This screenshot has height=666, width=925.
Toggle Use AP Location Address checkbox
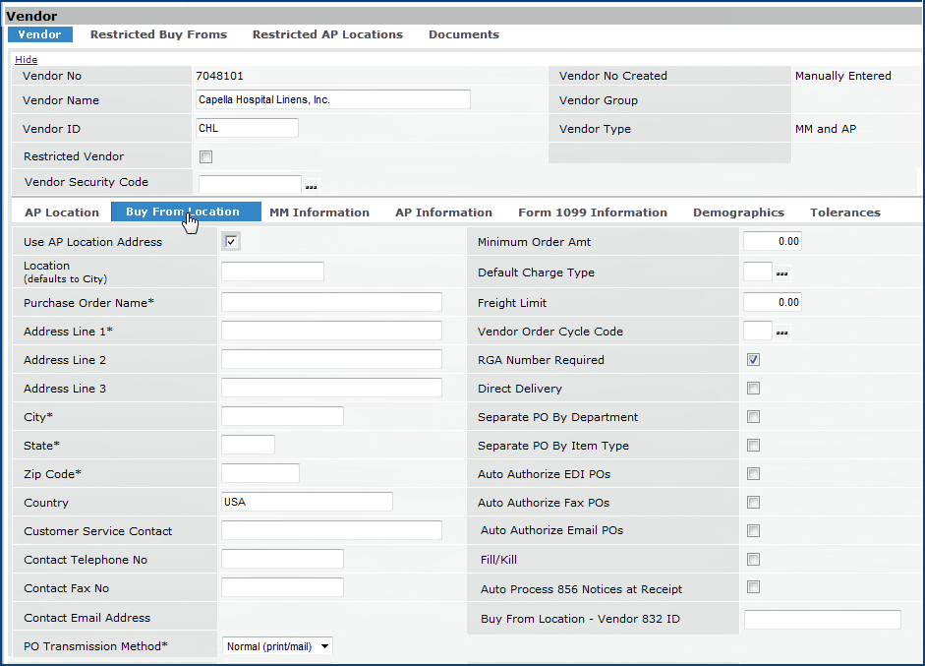231,242
